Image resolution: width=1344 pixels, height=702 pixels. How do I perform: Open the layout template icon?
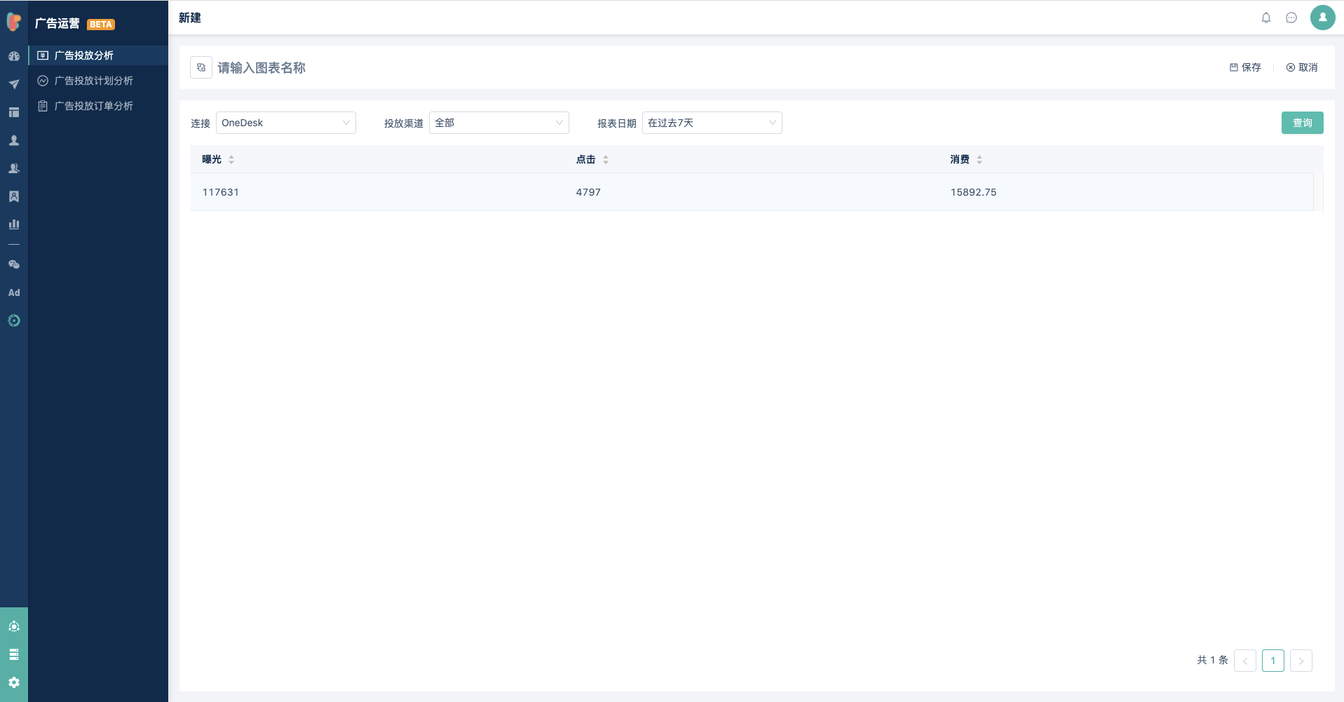tap(14, 112)
